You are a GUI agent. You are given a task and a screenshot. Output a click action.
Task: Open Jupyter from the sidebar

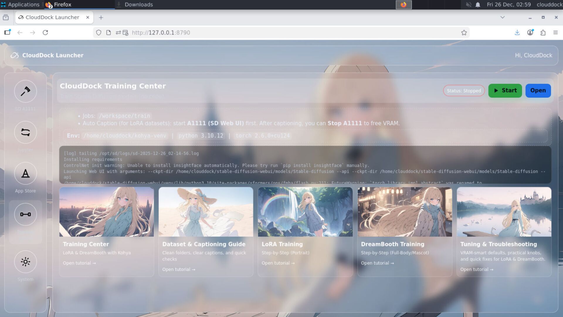[25, 132]
